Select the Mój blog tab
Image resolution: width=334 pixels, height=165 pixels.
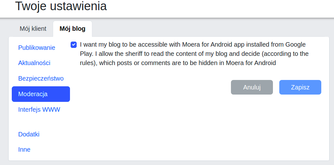[x=73, y=29]
